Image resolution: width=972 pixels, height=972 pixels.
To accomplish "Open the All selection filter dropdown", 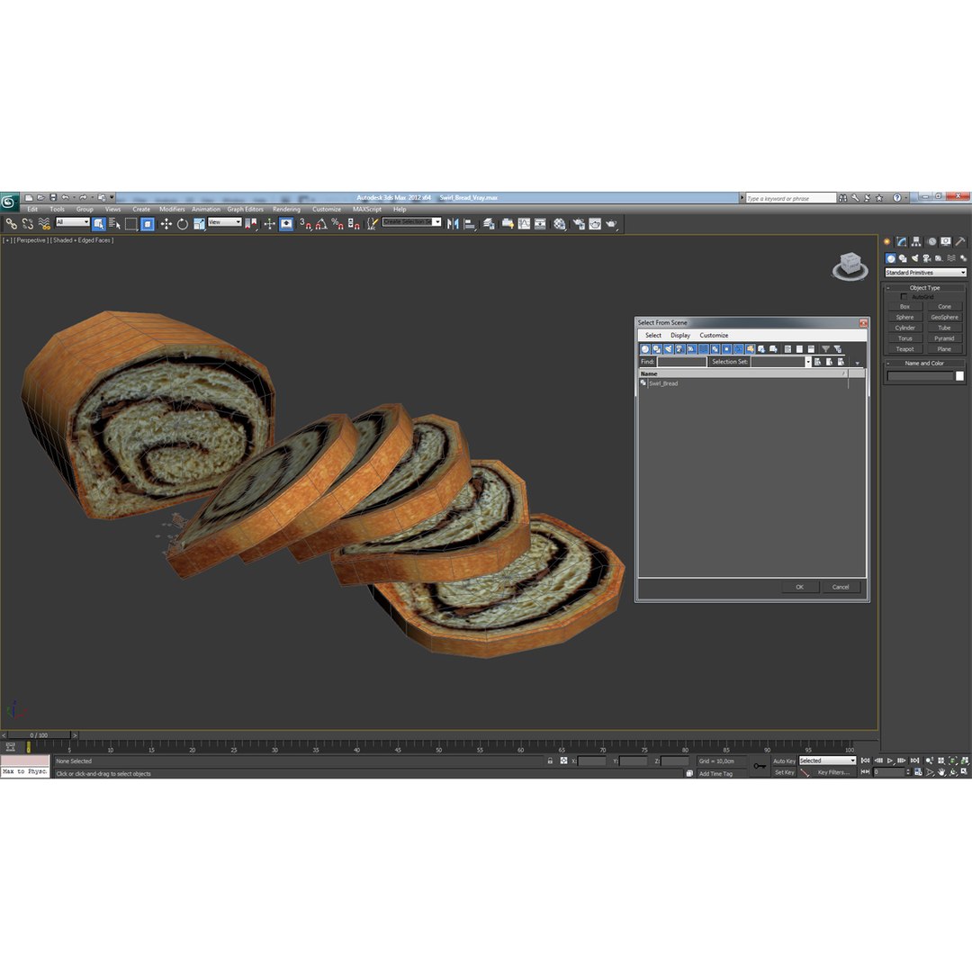I will click(73, 222).
